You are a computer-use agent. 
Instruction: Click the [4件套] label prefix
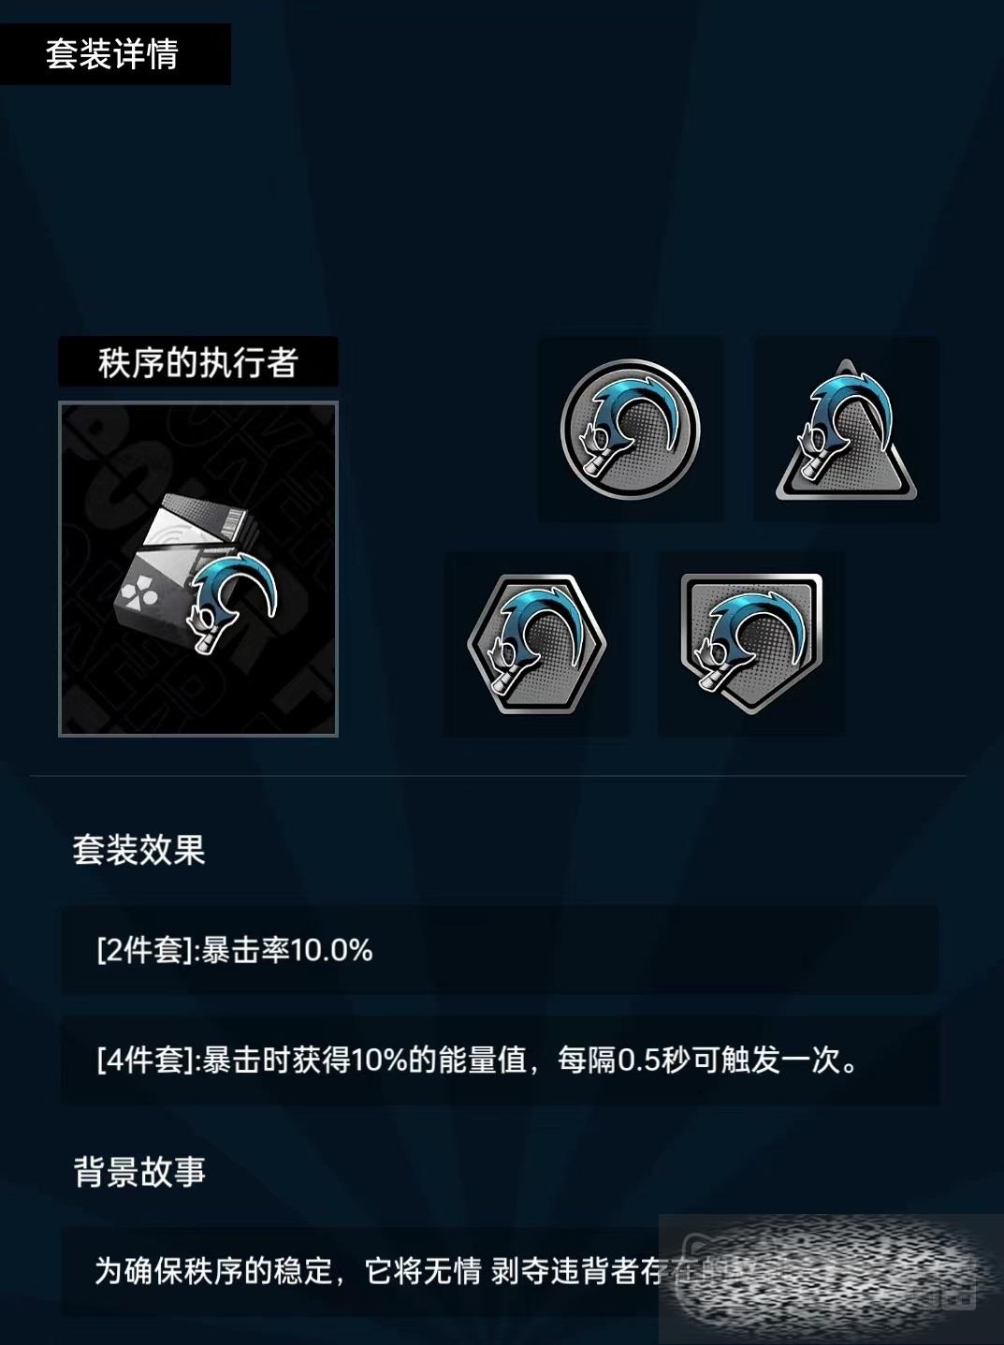point(145,1061)
